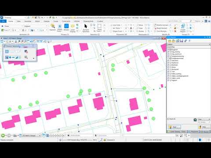Tick the Check All checkbox
211x158 pixels.
tap(168, 119)
